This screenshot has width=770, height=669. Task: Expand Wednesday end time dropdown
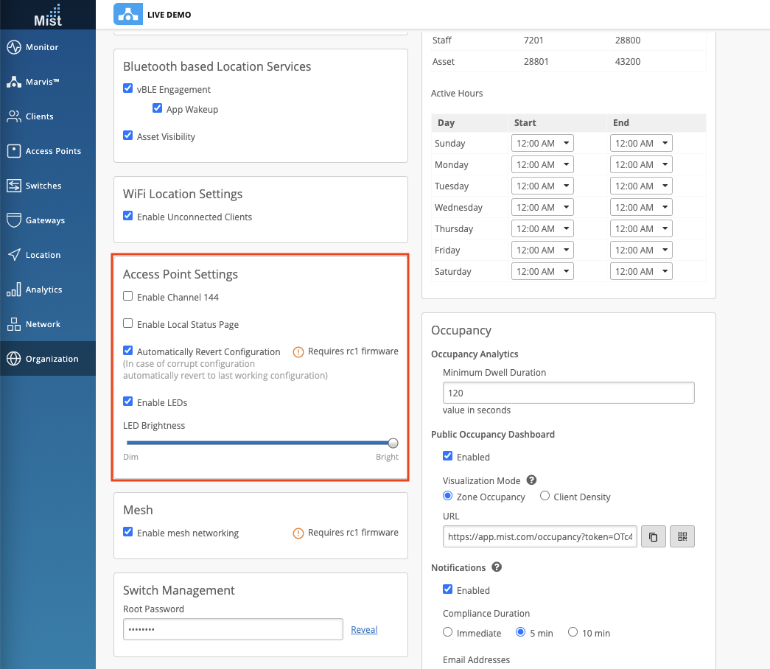coord(641,207)
